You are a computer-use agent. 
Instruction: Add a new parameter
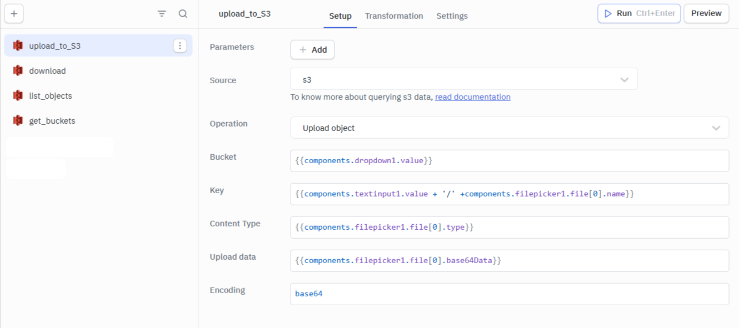click(x=312, y=49)
